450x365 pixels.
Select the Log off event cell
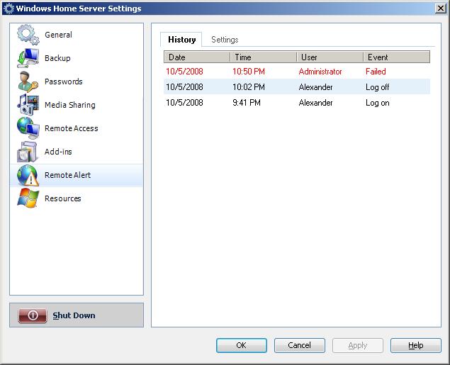pos(378,87)
